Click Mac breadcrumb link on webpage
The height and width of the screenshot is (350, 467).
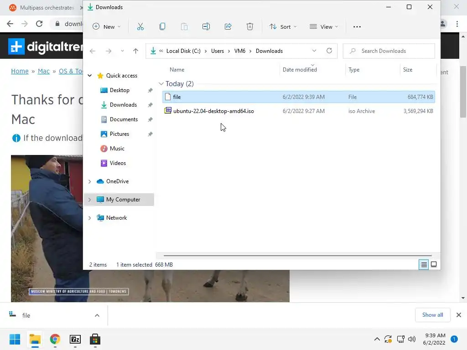coord(43,71)
